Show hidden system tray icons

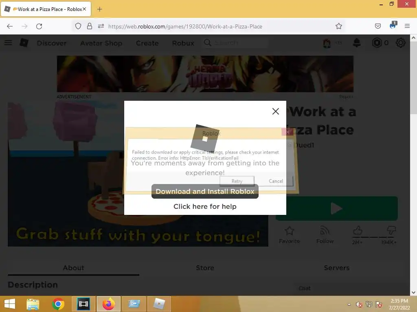(x=349, y=304)
